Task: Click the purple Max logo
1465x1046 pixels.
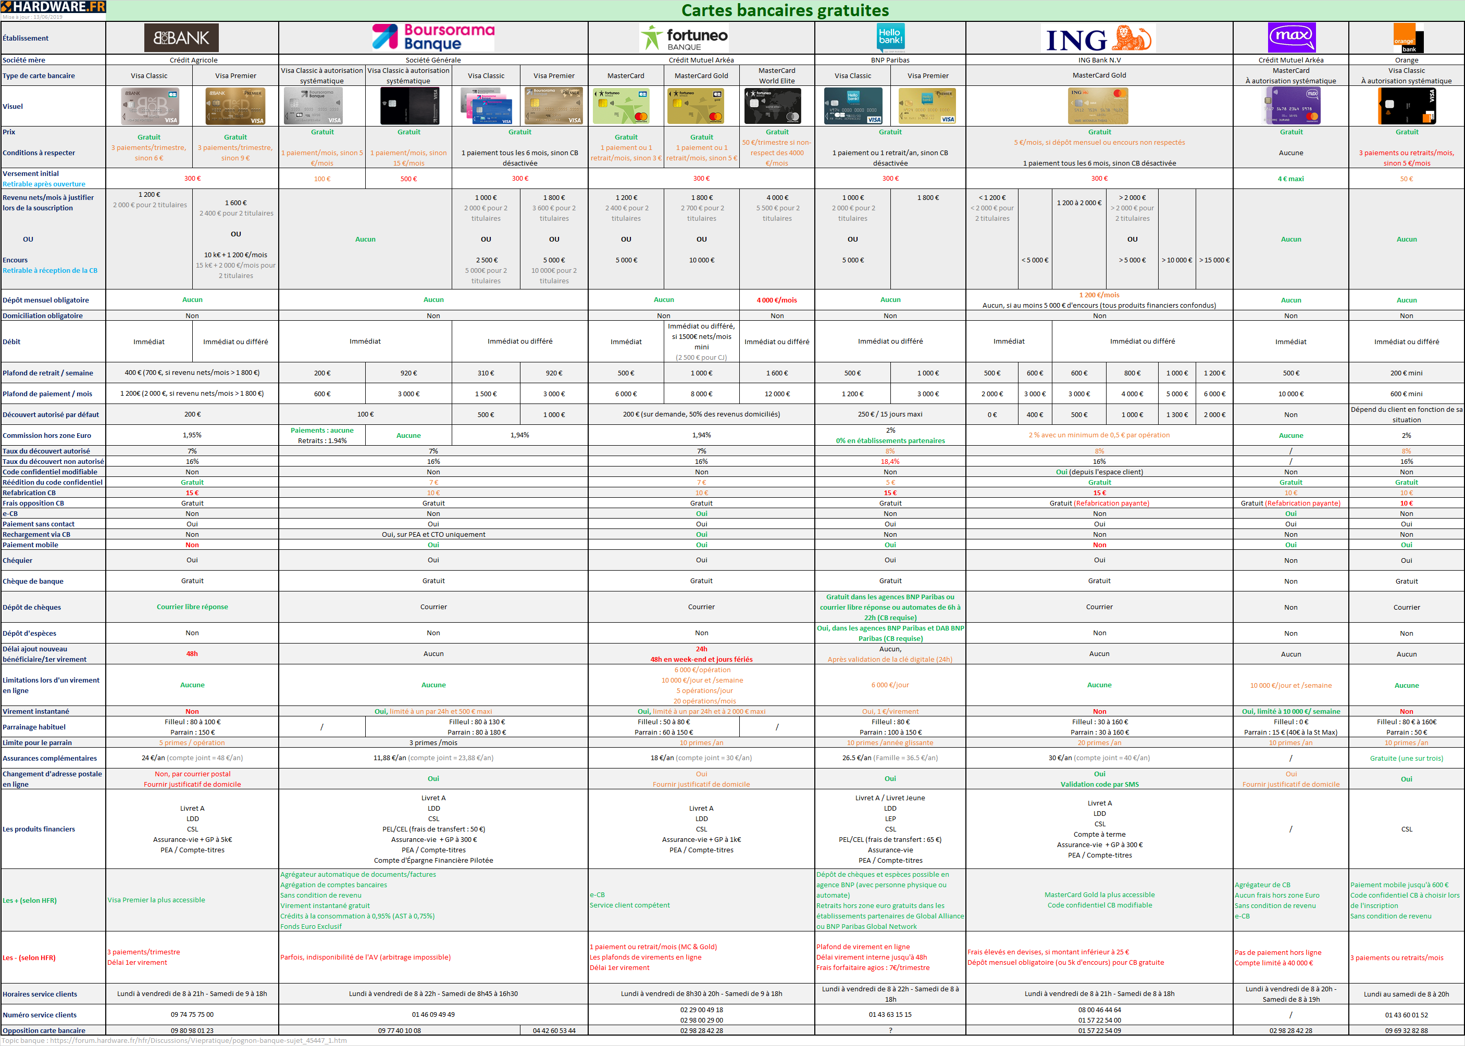Action: [x=1291, y=37]
